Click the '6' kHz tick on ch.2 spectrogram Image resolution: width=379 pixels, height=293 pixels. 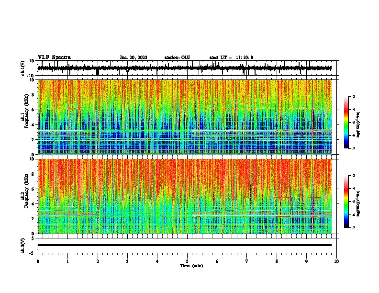tap(33, 189)
